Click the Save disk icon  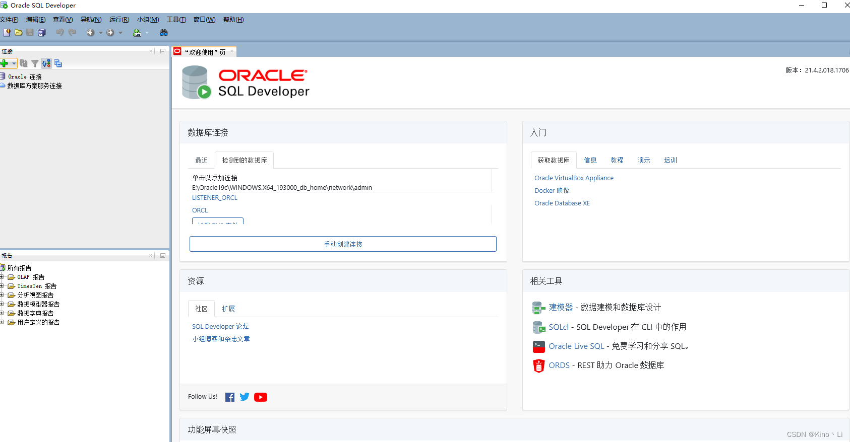click(30, 33)
